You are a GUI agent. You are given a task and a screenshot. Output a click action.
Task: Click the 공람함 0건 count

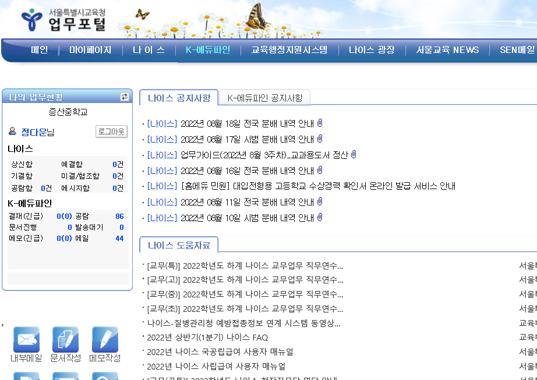click(x=46, y=188)
